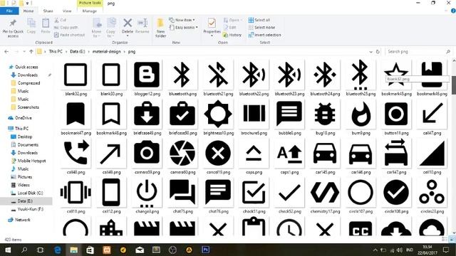Open the New item dropdown
This screenshot has width=456, height=256.
(182, 20)
